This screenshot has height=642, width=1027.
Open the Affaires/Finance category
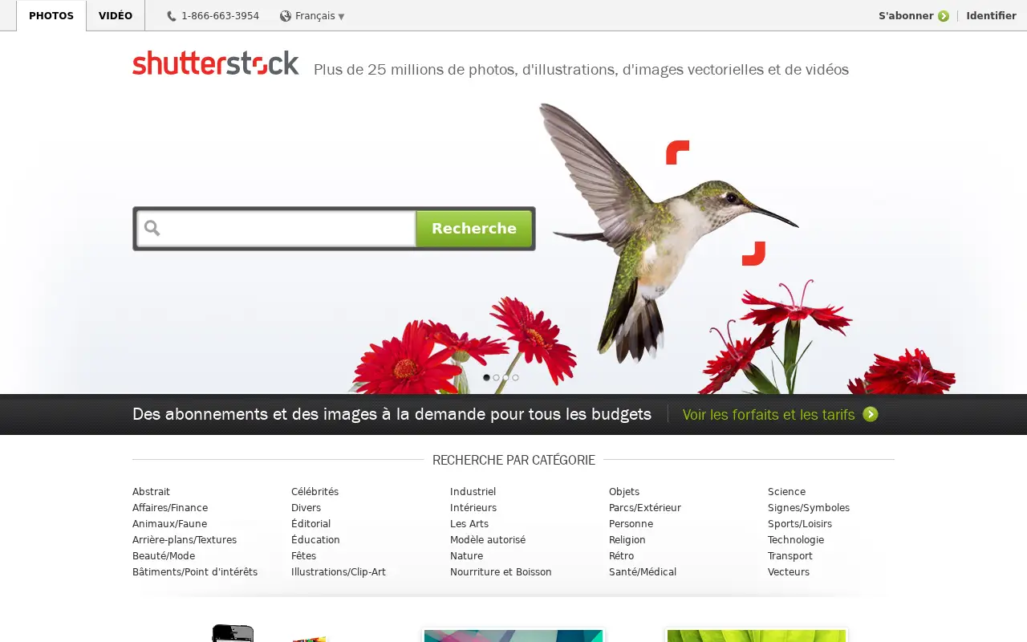170,508
